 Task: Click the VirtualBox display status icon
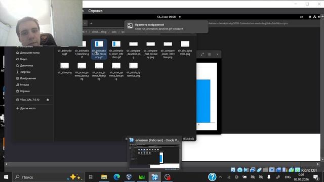tap(272, 170)
